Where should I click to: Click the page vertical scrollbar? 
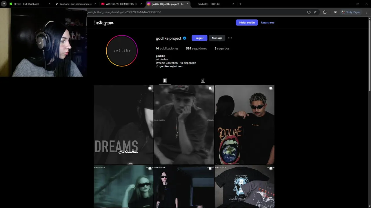(369, 56)
